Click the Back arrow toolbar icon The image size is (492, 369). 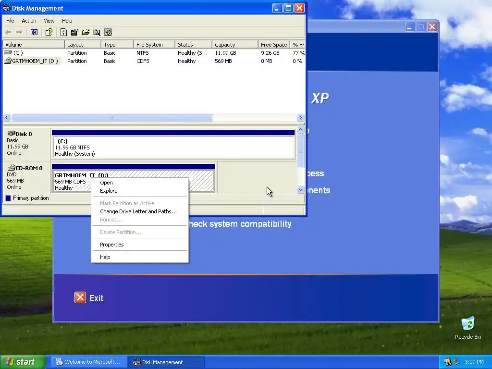[x=9, y=32]
